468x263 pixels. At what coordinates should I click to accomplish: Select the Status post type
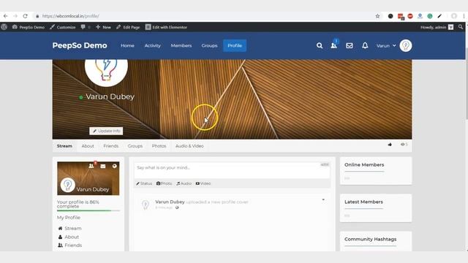point(144,183)
